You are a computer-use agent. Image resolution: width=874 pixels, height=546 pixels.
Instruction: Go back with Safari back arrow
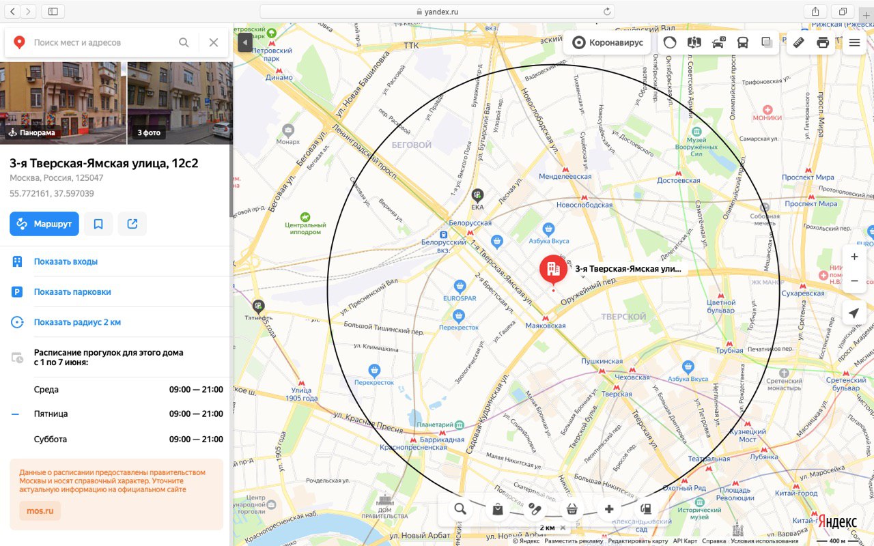click(13, 12)
